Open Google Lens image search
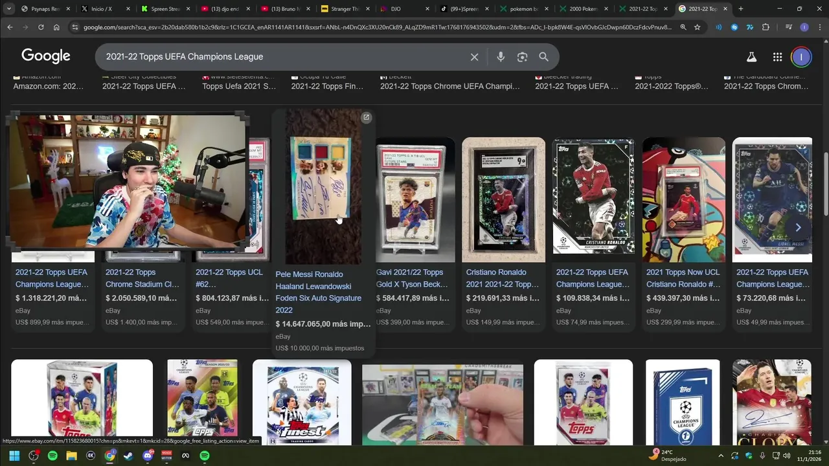829x466 pixels. (x=522, y=57)
